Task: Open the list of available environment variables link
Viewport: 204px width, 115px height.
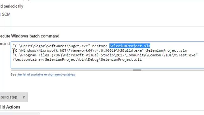Action: pos(46,74)
